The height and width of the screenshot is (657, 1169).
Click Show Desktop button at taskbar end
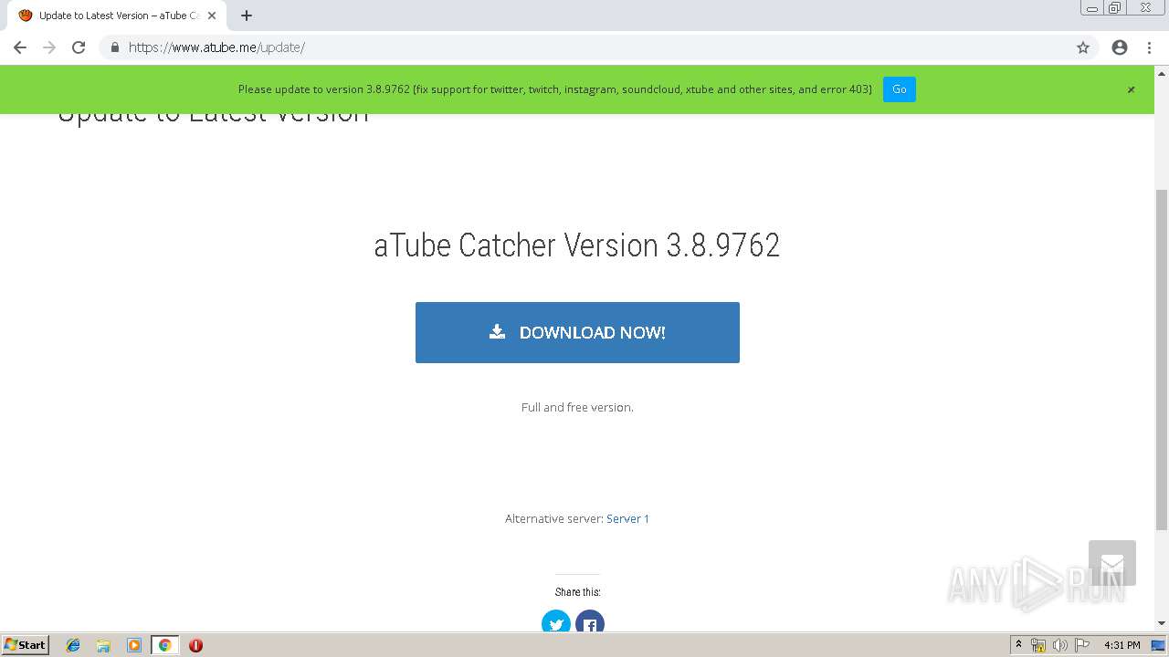tap(1159, 645)
